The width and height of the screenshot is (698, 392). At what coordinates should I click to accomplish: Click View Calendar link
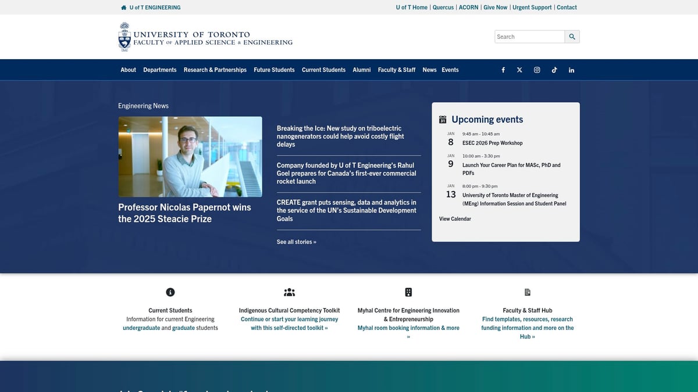[x=455, y=219]
